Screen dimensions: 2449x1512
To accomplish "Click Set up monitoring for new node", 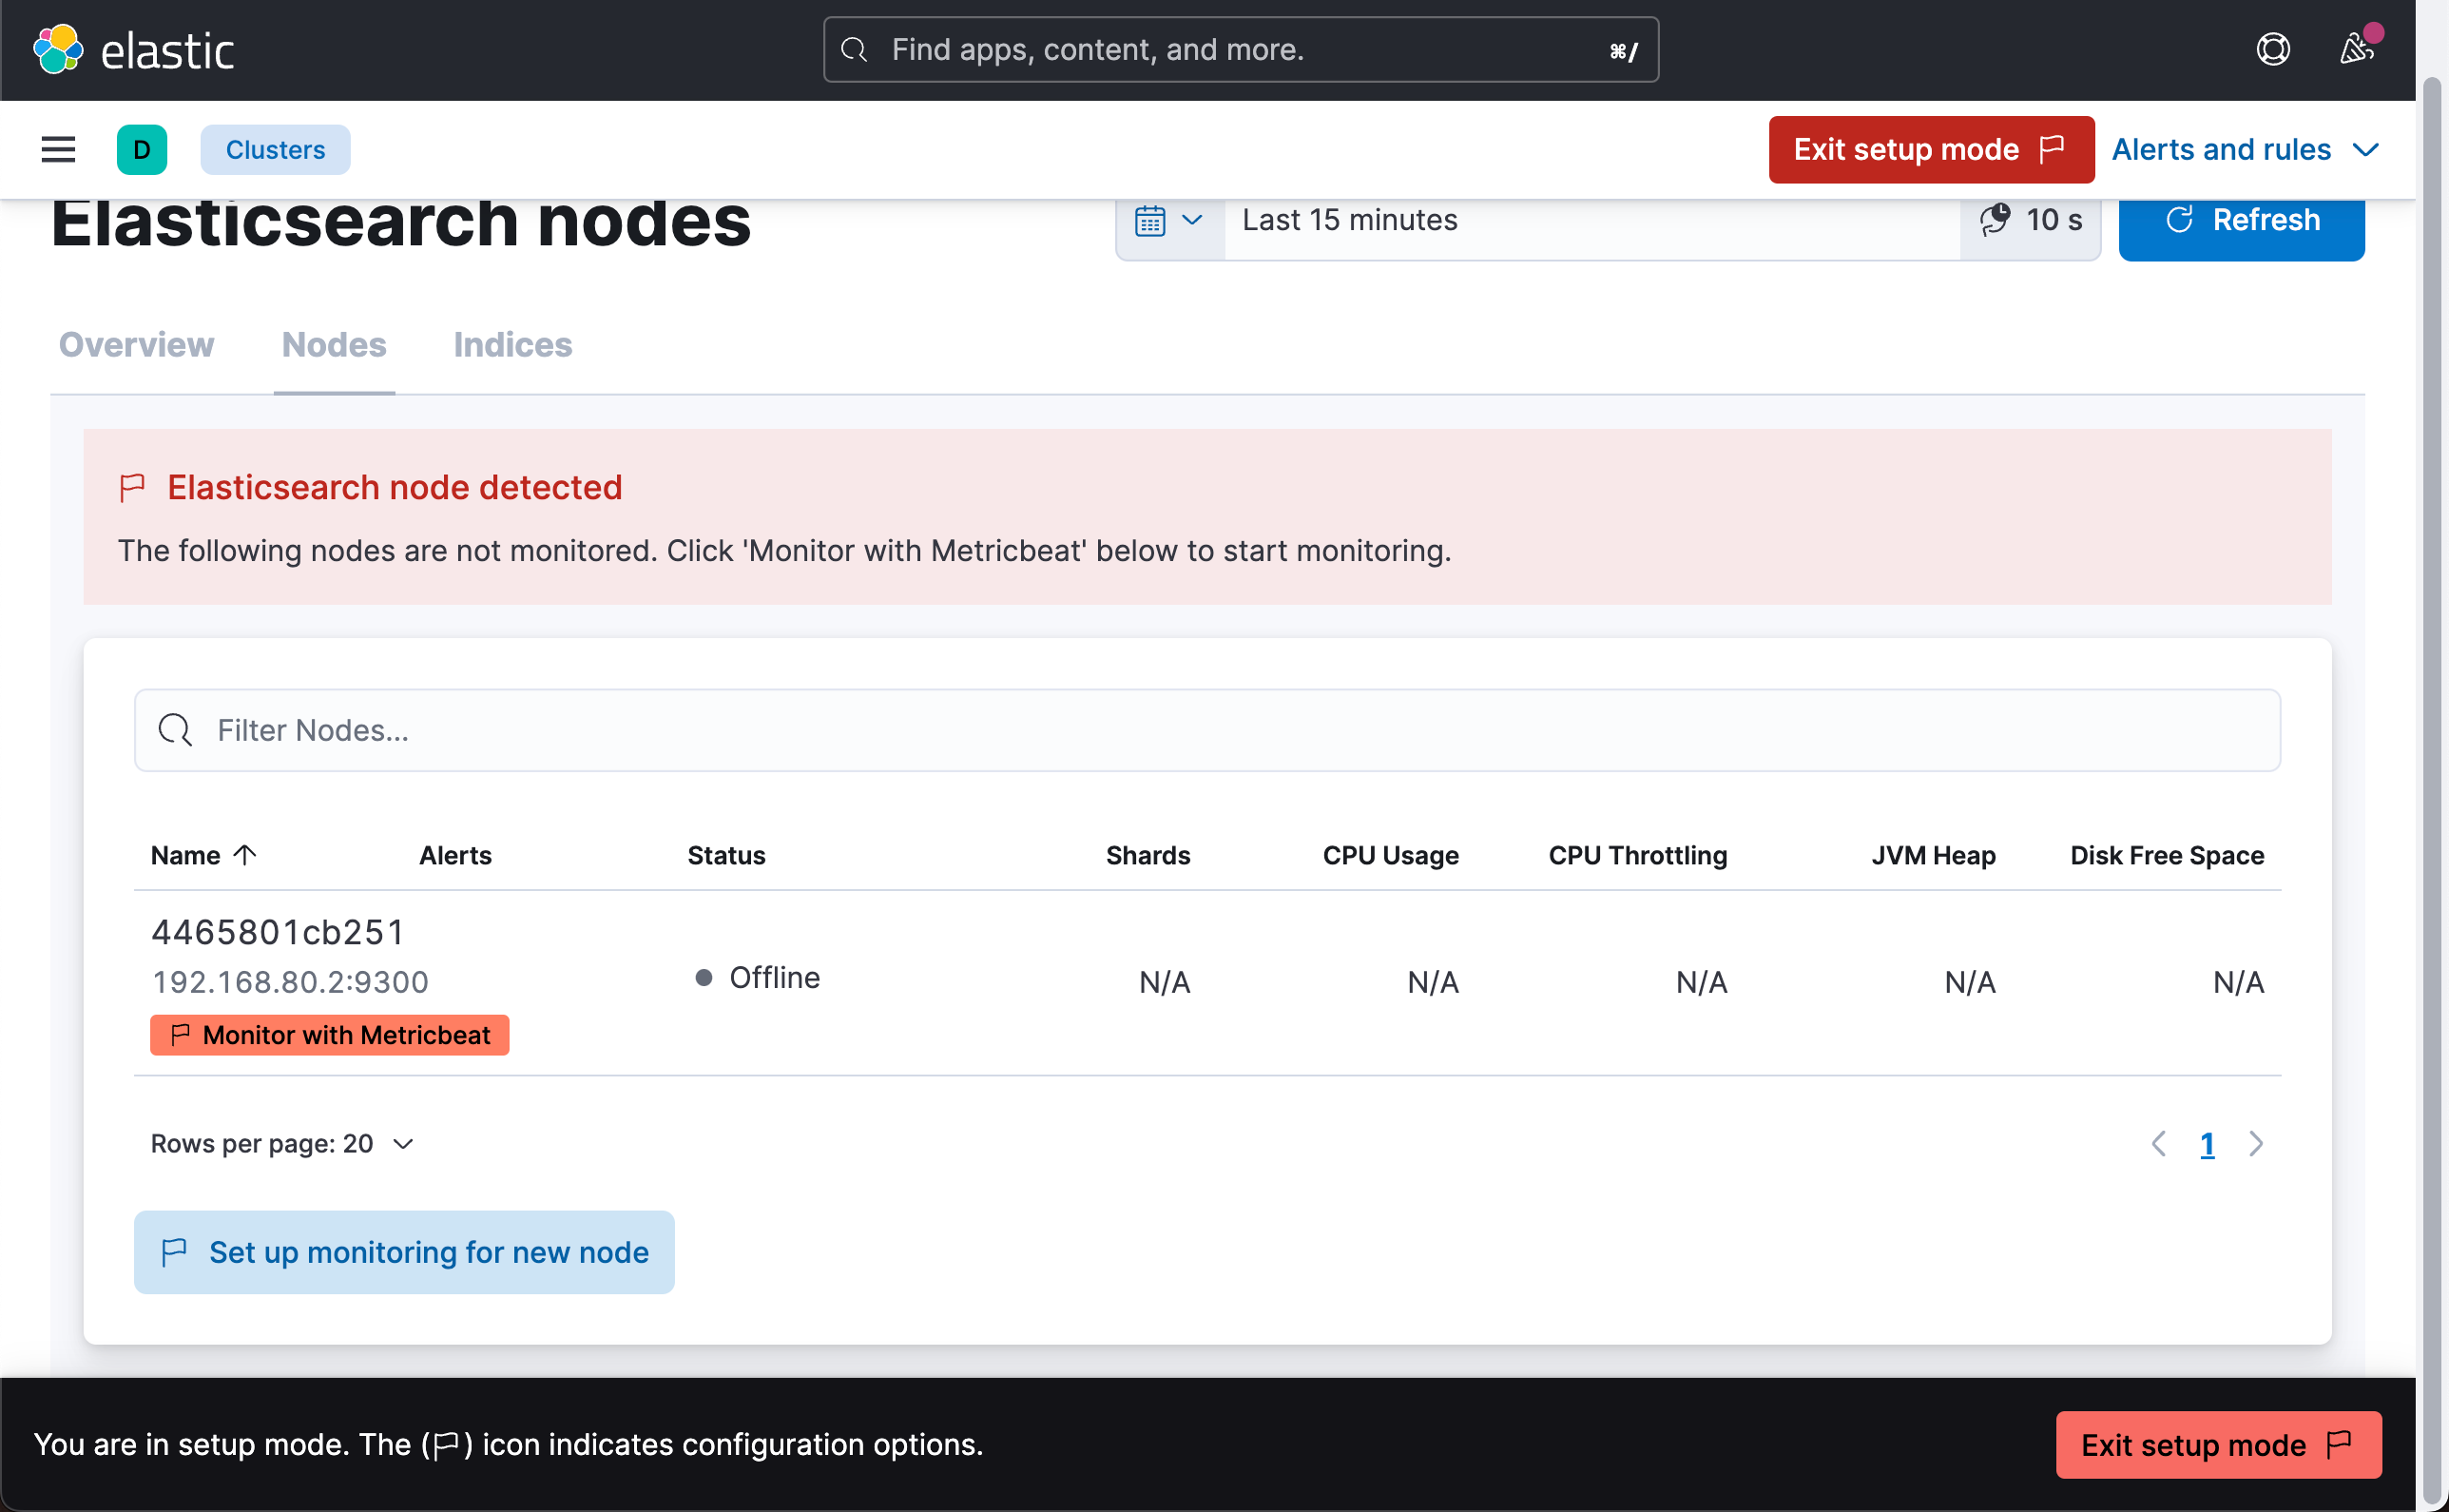I will [404, 1252].
